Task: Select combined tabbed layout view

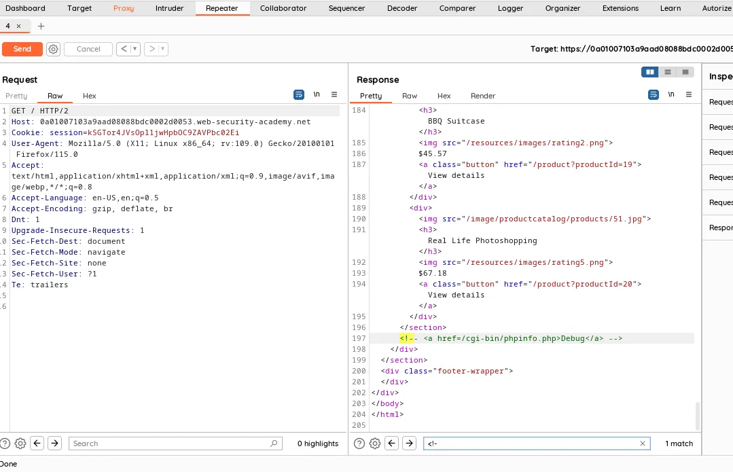Action: (x=685, y=72)
